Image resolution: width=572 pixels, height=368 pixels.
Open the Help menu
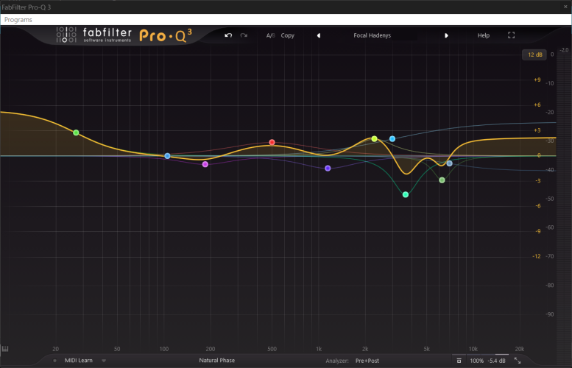tap(484, 35)
